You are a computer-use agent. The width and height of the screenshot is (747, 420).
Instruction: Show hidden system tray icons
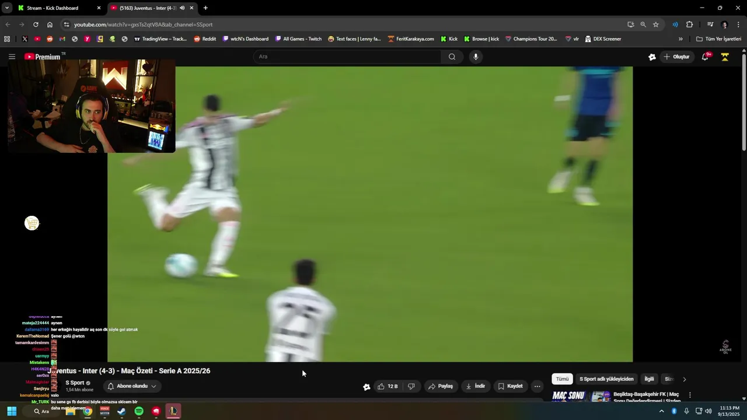[x=661, y=411]
